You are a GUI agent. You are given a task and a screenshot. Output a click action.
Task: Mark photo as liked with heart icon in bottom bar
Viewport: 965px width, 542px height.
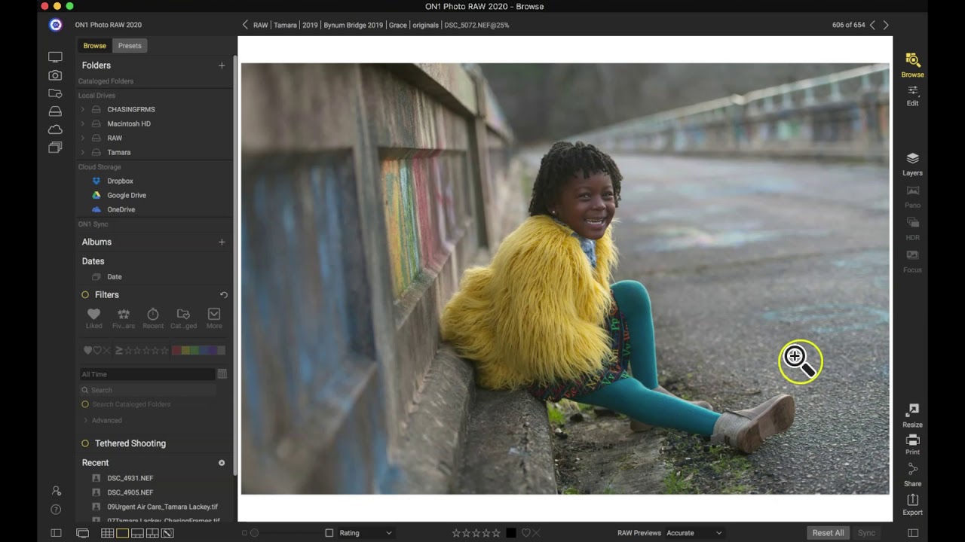click(525, 533)
